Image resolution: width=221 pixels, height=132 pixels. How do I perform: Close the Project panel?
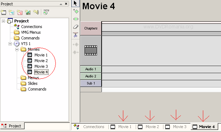[66, 4]
